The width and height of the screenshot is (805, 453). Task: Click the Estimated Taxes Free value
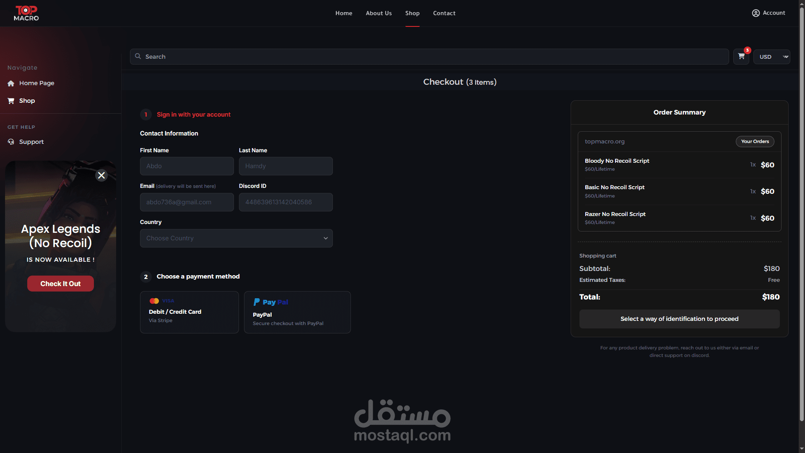point(774,280)
